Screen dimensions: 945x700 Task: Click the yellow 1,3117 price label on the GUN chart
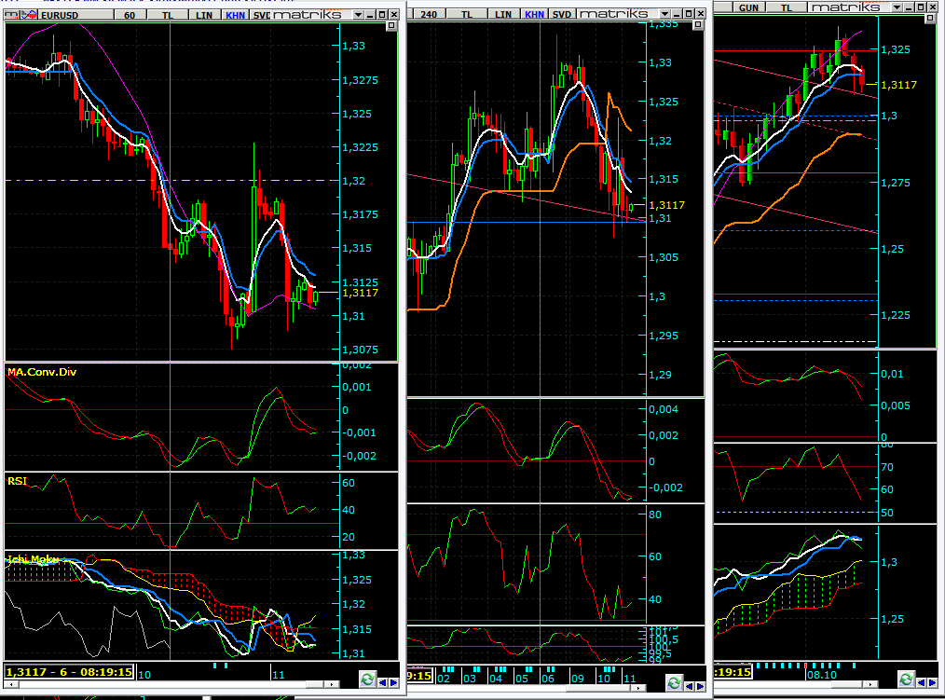click(898, 85)
